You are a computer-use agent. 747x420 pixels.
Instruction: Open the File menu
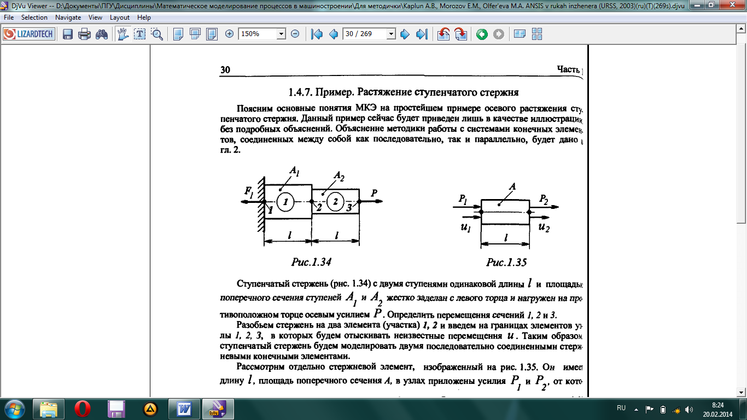[x=9, y=17]
